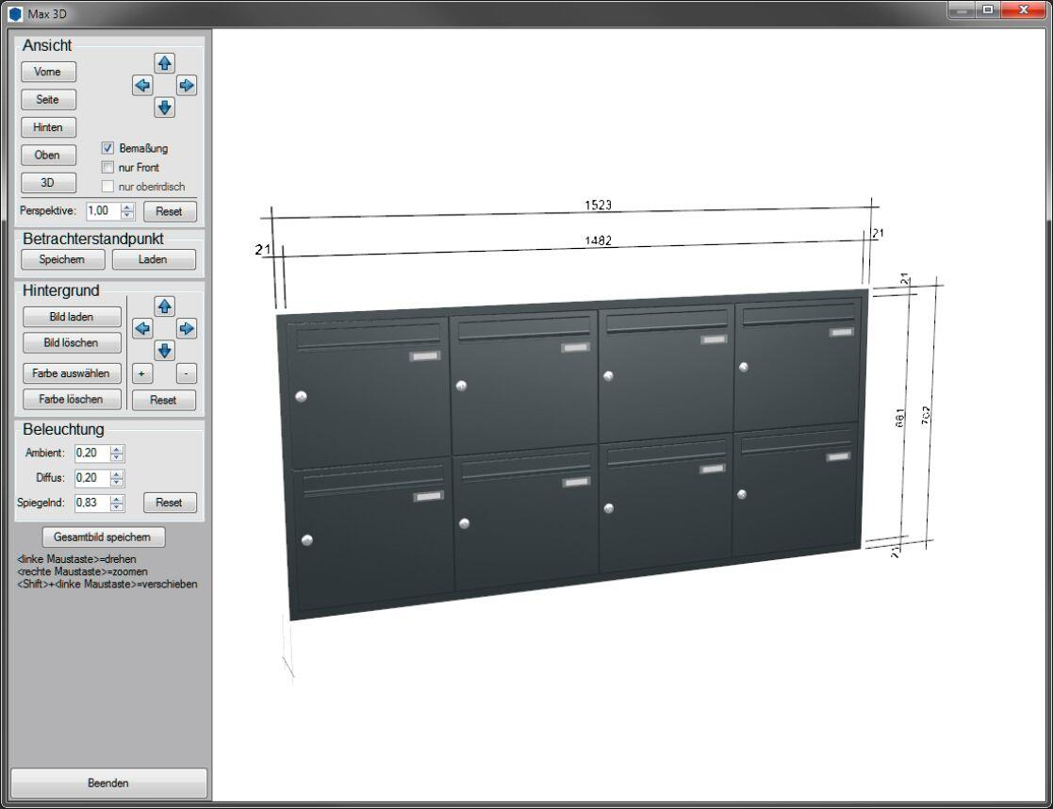The height and width of the screenshot is (809, 1053).
Task: Move background up with Hintergrund up arrow
Action: (165, 306)
